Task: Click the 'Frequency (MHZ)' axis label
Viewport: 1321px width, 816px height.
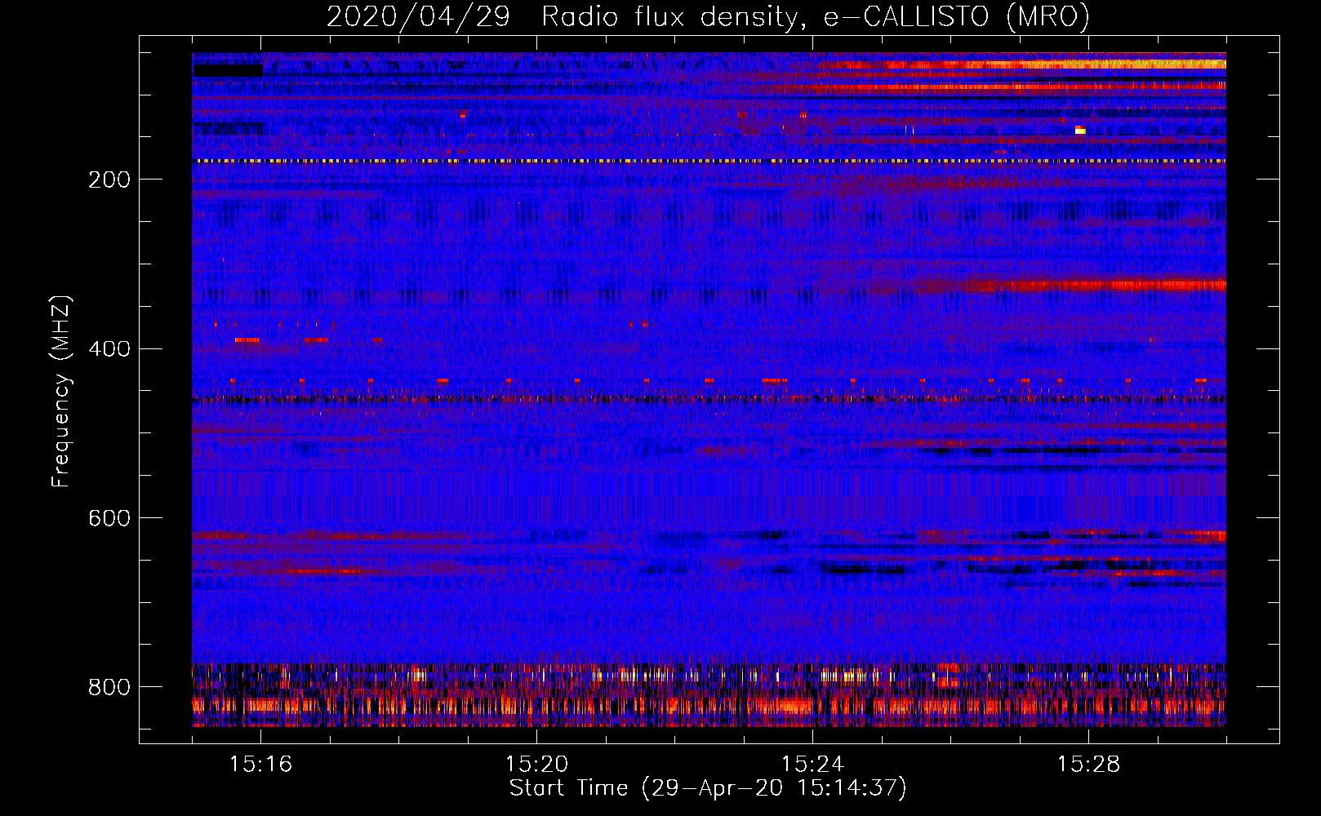Action: (x=61, y=391)
